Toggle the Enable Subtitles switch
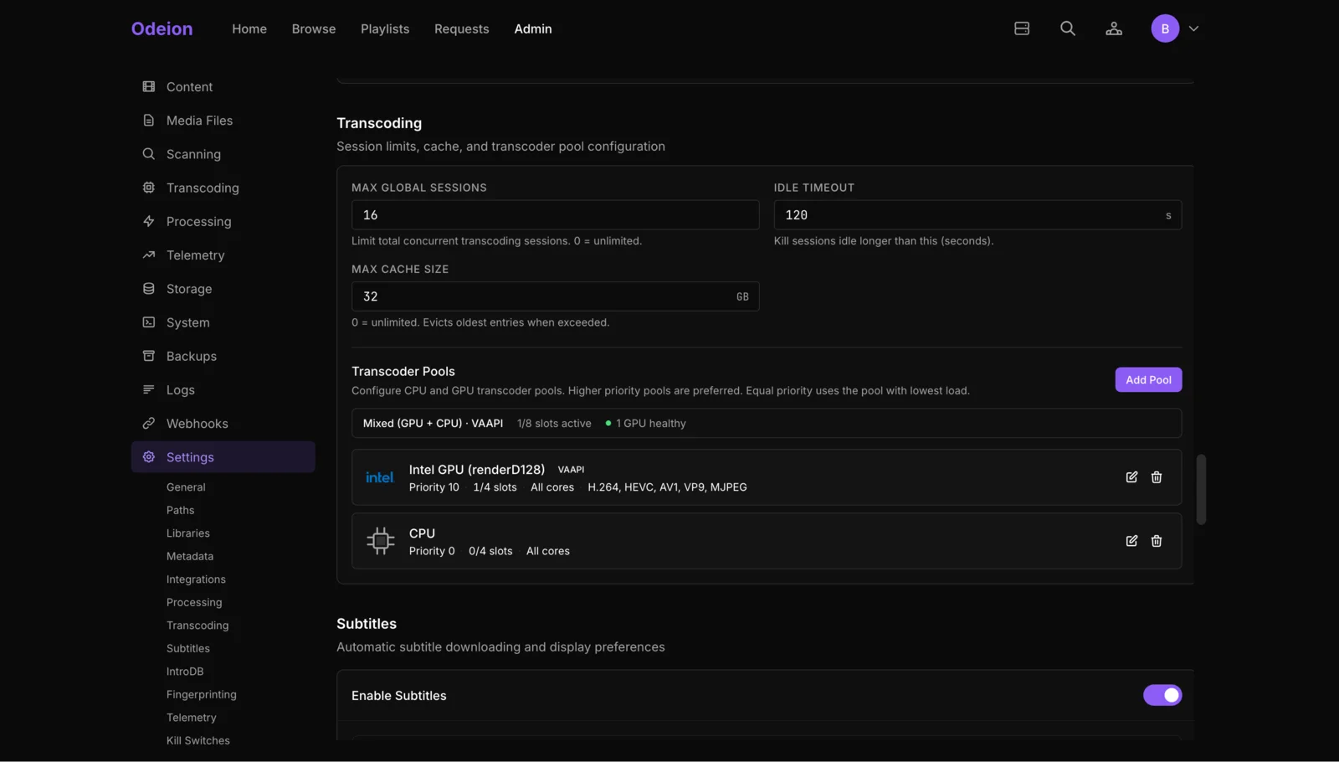Viewport: 1339px width, 762px height. click(1162, 695)
